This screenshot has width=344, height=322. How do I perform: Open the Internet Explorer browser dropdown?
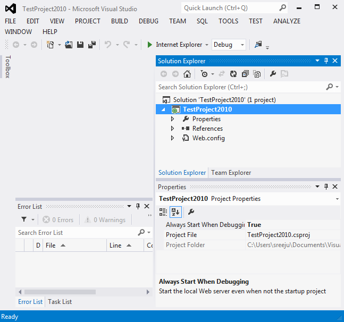[207, 45]
